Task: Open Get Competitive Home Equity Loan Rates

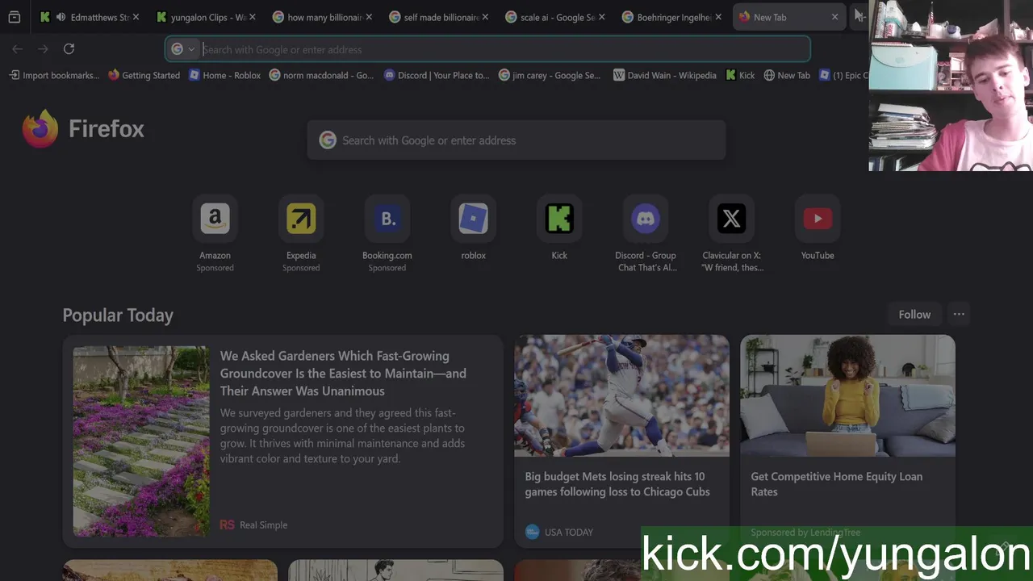Action: coord(837,484)
